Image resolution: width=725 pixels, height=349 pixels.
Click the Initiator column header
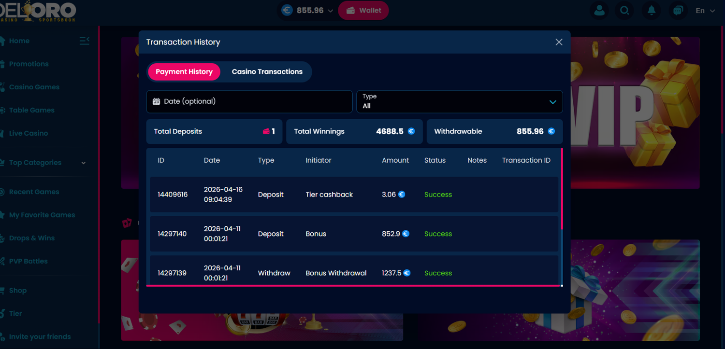[x=319, y=160]
